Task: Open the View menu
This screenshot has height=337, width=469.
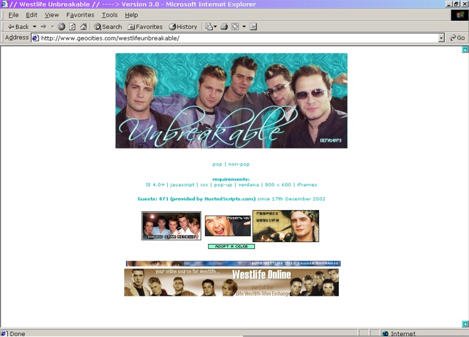Action: 52,15
